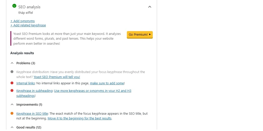This screenshot has width=263, height=131.
Task: Open the Keyphrase in subheading link
Action: 34,91
